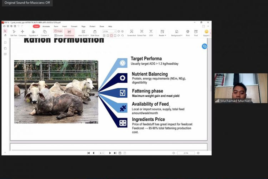Jump to the first page
268x179 pixels.
click(x=88, y=153)
